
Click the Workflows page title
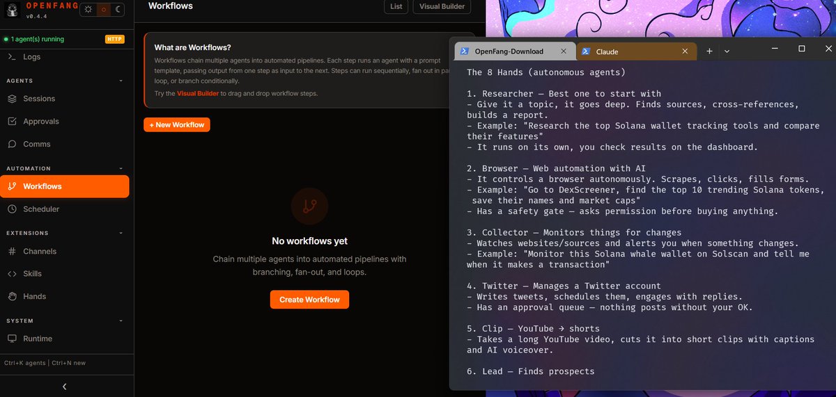click(x=171, y=6)
